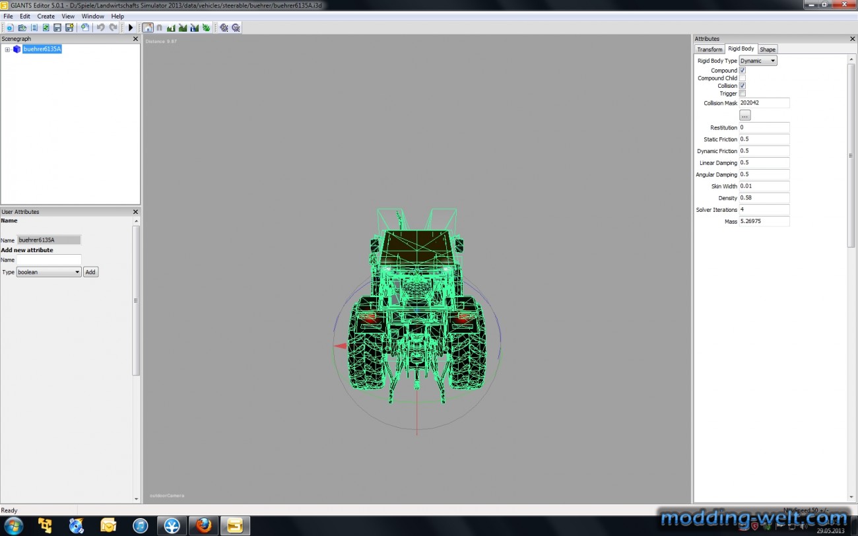
Task: Click the Open file folder icon
Action: coord(22,28)
